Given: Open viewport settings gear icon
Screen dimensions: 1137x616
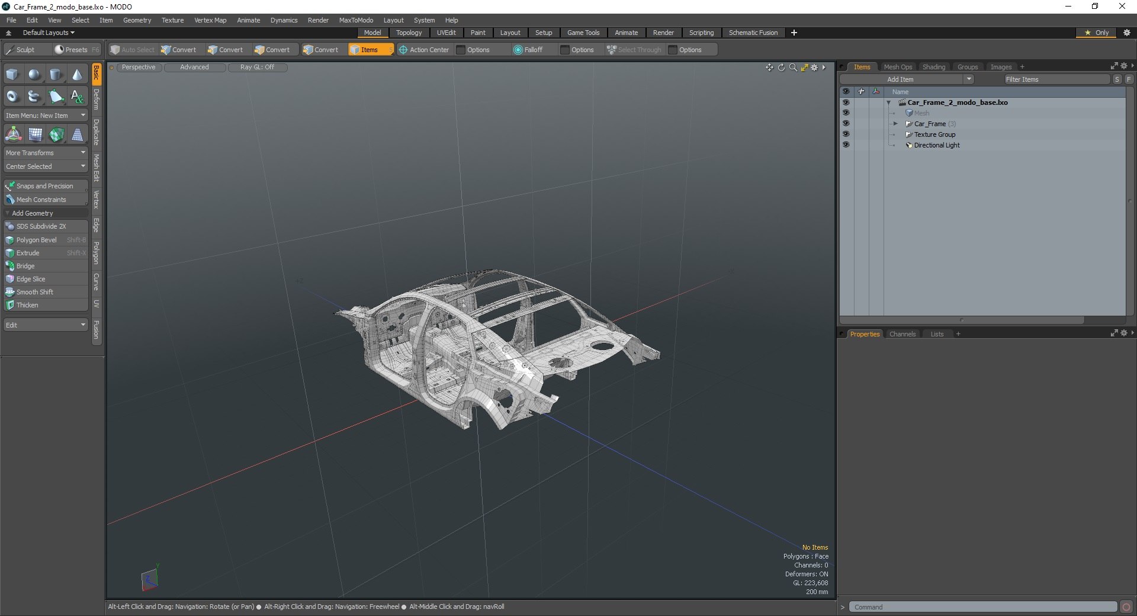Looking at the screenshot, I should [815, 68].
